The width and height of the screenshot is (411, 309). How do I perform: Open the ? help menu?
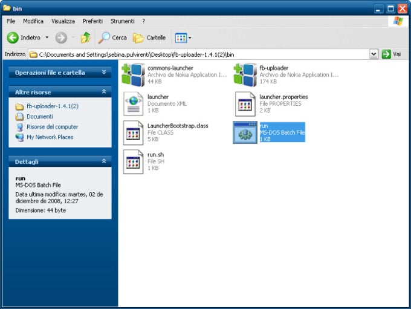[144, 21]
